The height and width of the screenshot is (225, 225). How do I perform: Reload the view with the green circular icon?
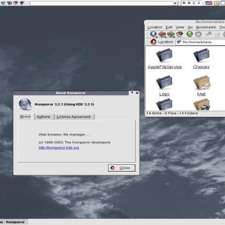190,34
